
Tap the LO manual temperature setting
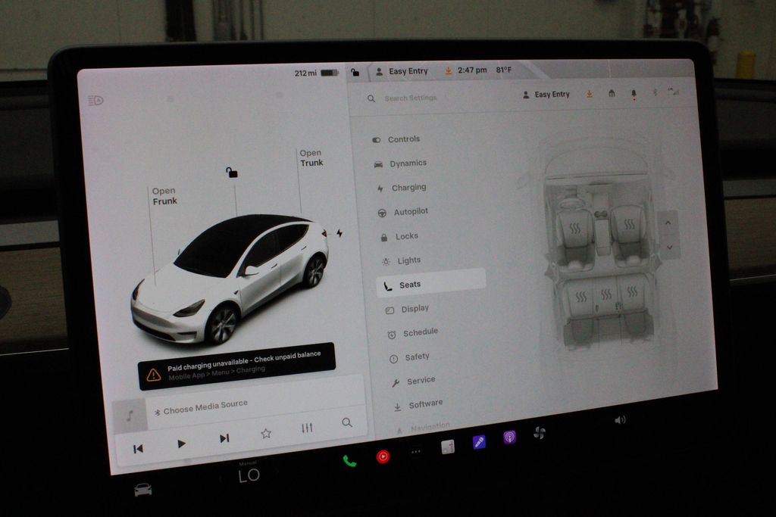pyautogui.click(x=249, y=475)
